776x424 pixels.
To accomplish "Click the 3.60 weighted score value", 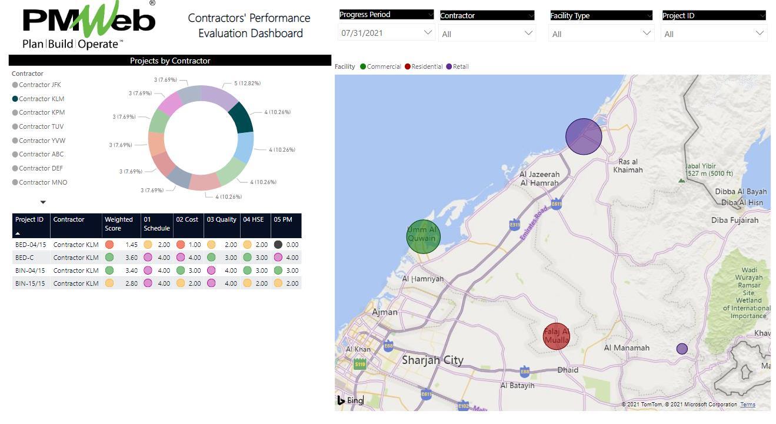I will (131, 258).
